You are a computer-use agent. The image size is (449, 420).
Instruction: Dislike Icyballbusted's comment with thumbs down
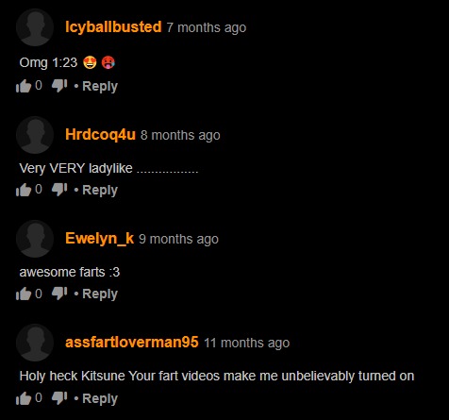coord(59,85)
